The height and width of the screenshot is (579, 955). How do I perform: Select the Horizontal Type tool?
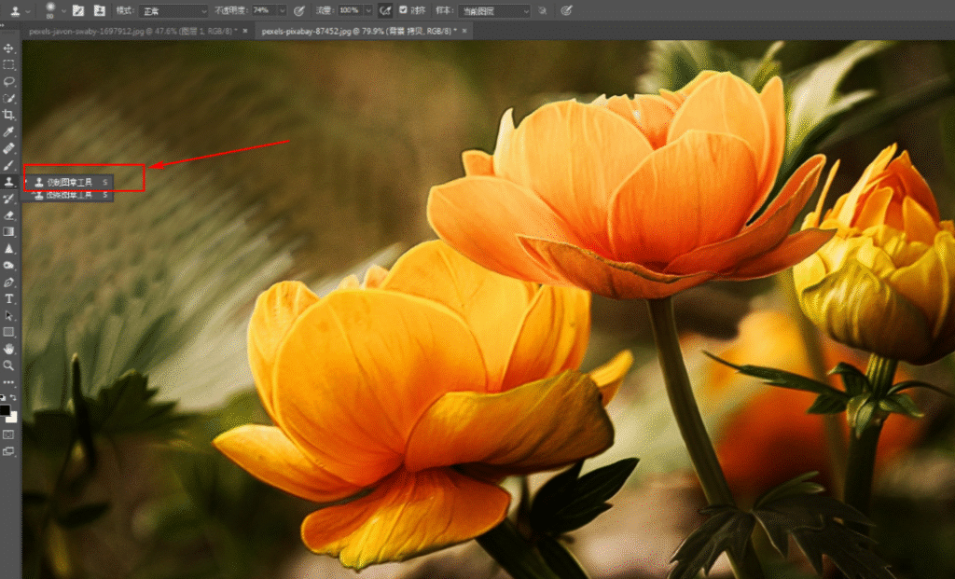(8, 298)
